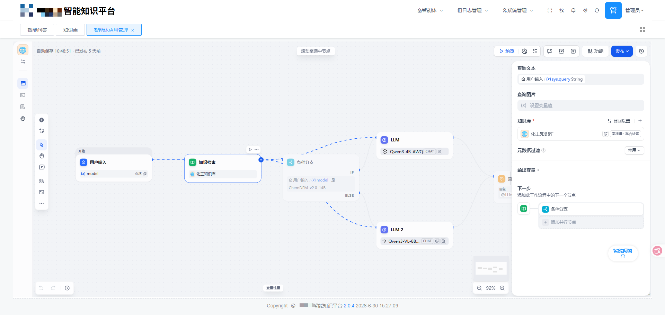Open the app globe icon in left sidebar
Image resolution: width=665 pixels, height=315 pixels.
tap(23, 50)
